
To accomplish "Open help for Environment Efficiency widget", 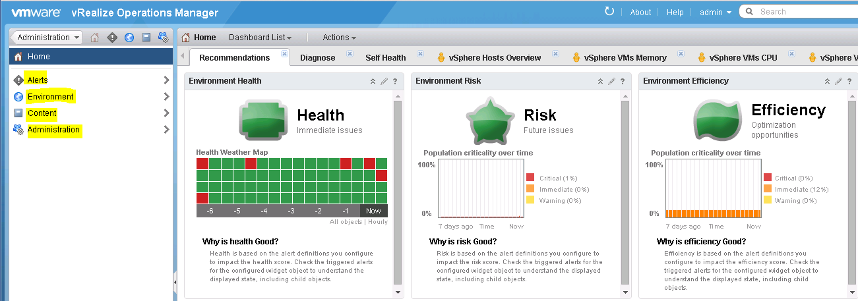I will pyautogui.click(x=849, y=81).
